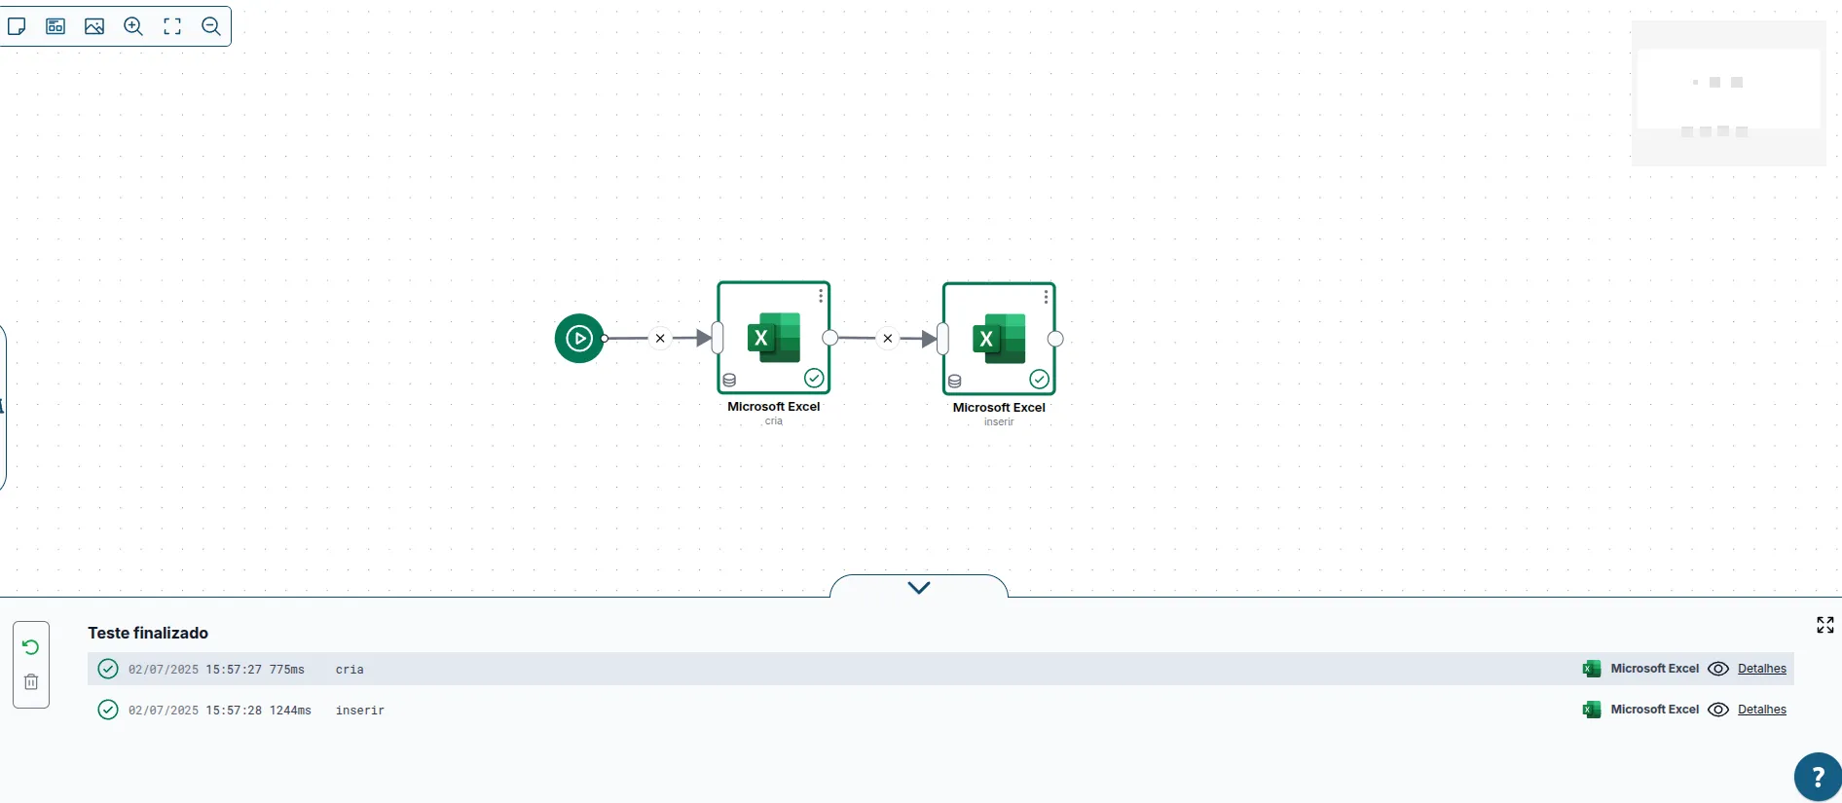Viewport: 1842px width, 803px height.
Task: Rerun the test with the refresh icon
Action: tap(31, 647)
